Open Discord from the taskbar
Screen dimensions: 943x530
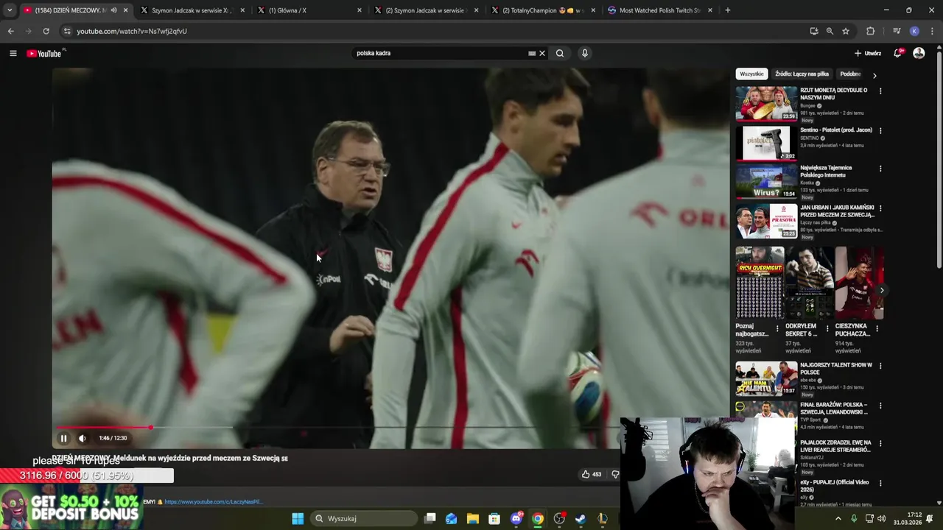516,518
